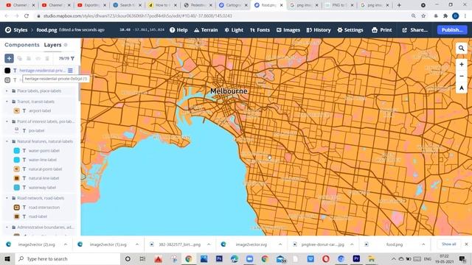Screen dimensions: 472x265
Task: Open the layer filter funnel icon
Action: (x=72, y=58)
